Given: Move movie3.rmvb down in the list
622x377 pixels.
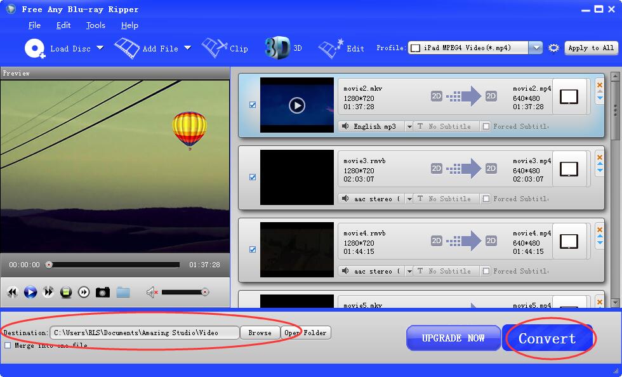Looking at the screenshot, I should (x=600, y=170).
